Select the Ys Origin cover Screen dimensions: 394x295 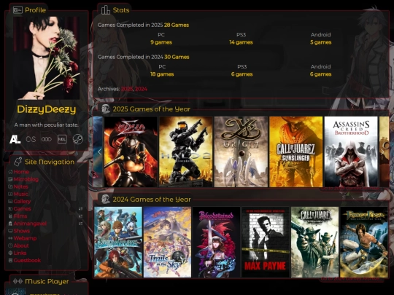pos(241,152)
